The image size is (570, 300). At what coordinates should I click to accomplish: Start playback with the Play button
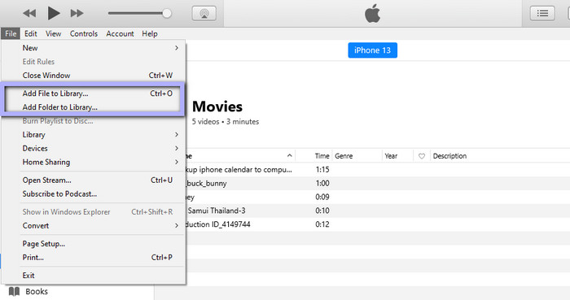[x=54, y=14]
